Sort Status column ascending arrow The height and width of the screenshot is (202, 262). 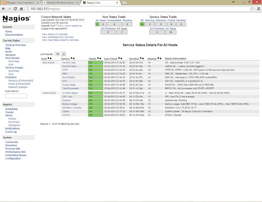tap(98, 58)
